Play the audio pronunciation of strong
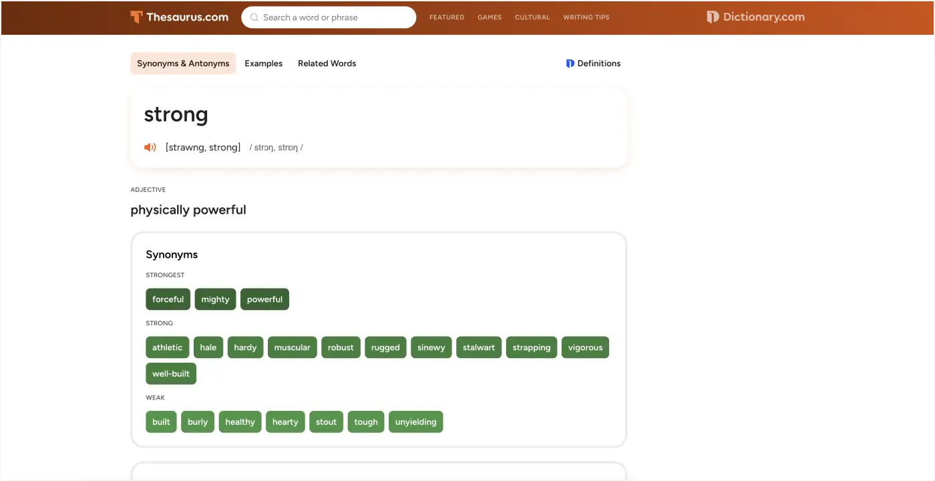935x481 pixels. (150, 147)
